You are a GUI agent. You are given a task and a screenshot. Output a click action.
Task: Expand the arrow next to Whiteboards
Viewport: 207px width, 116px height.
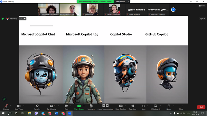(160, 106)
